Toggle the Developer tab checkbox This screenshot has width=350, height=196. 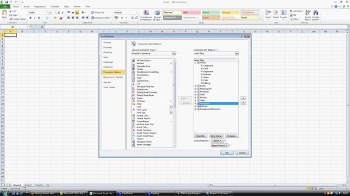coord(199,103)
